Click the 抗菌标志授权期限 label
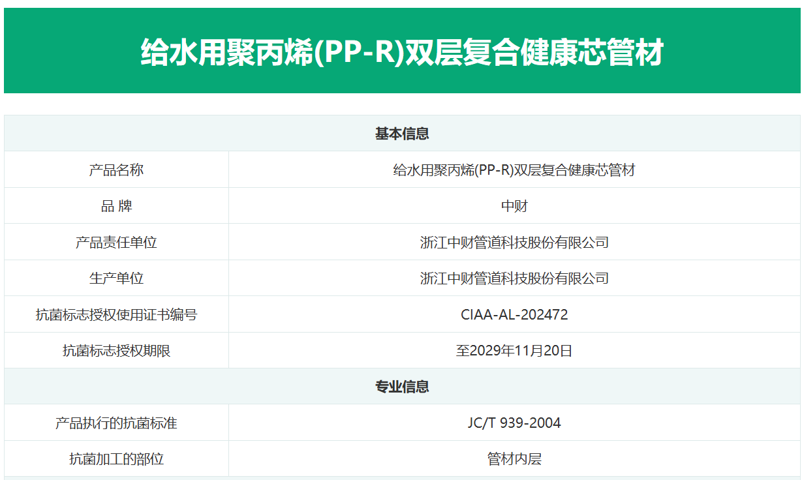 (116, 351)
